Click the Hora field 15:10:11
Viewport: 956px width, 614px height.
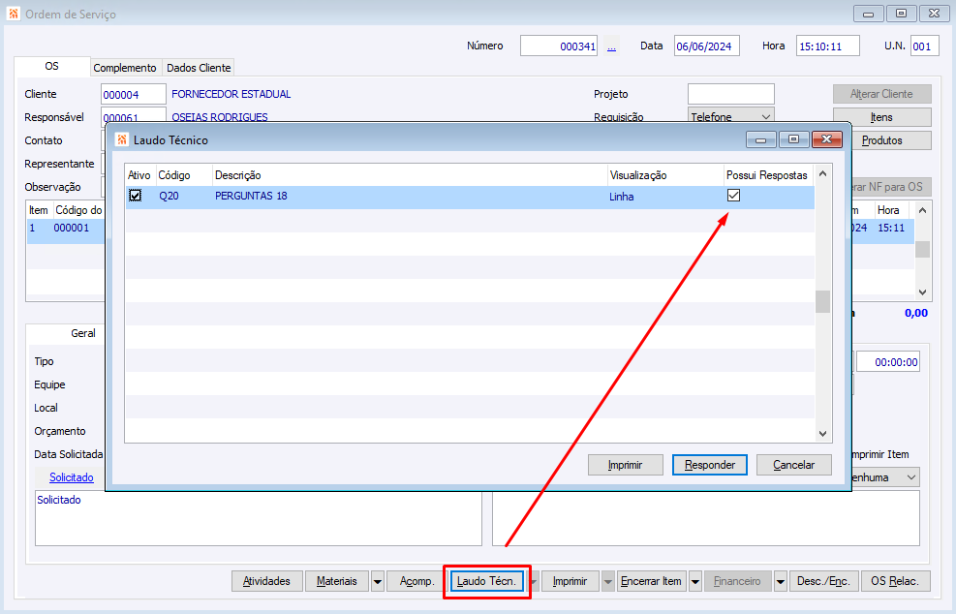click(828, 46)
